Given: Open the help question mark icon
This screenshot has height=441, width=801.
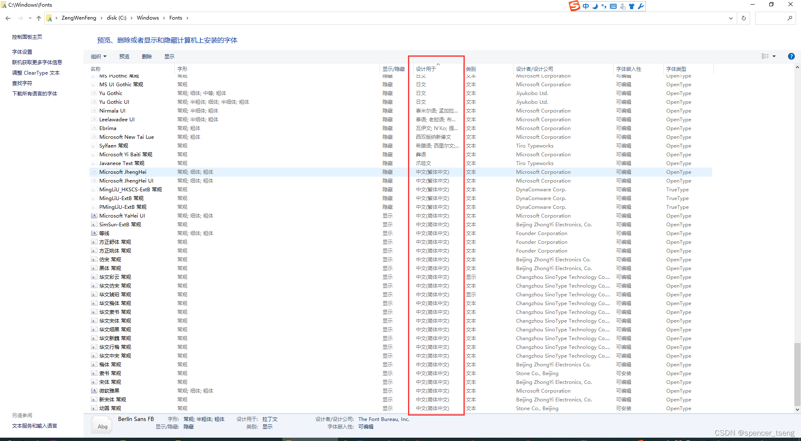Looking at the screenshot, I should tap(791, 56).
